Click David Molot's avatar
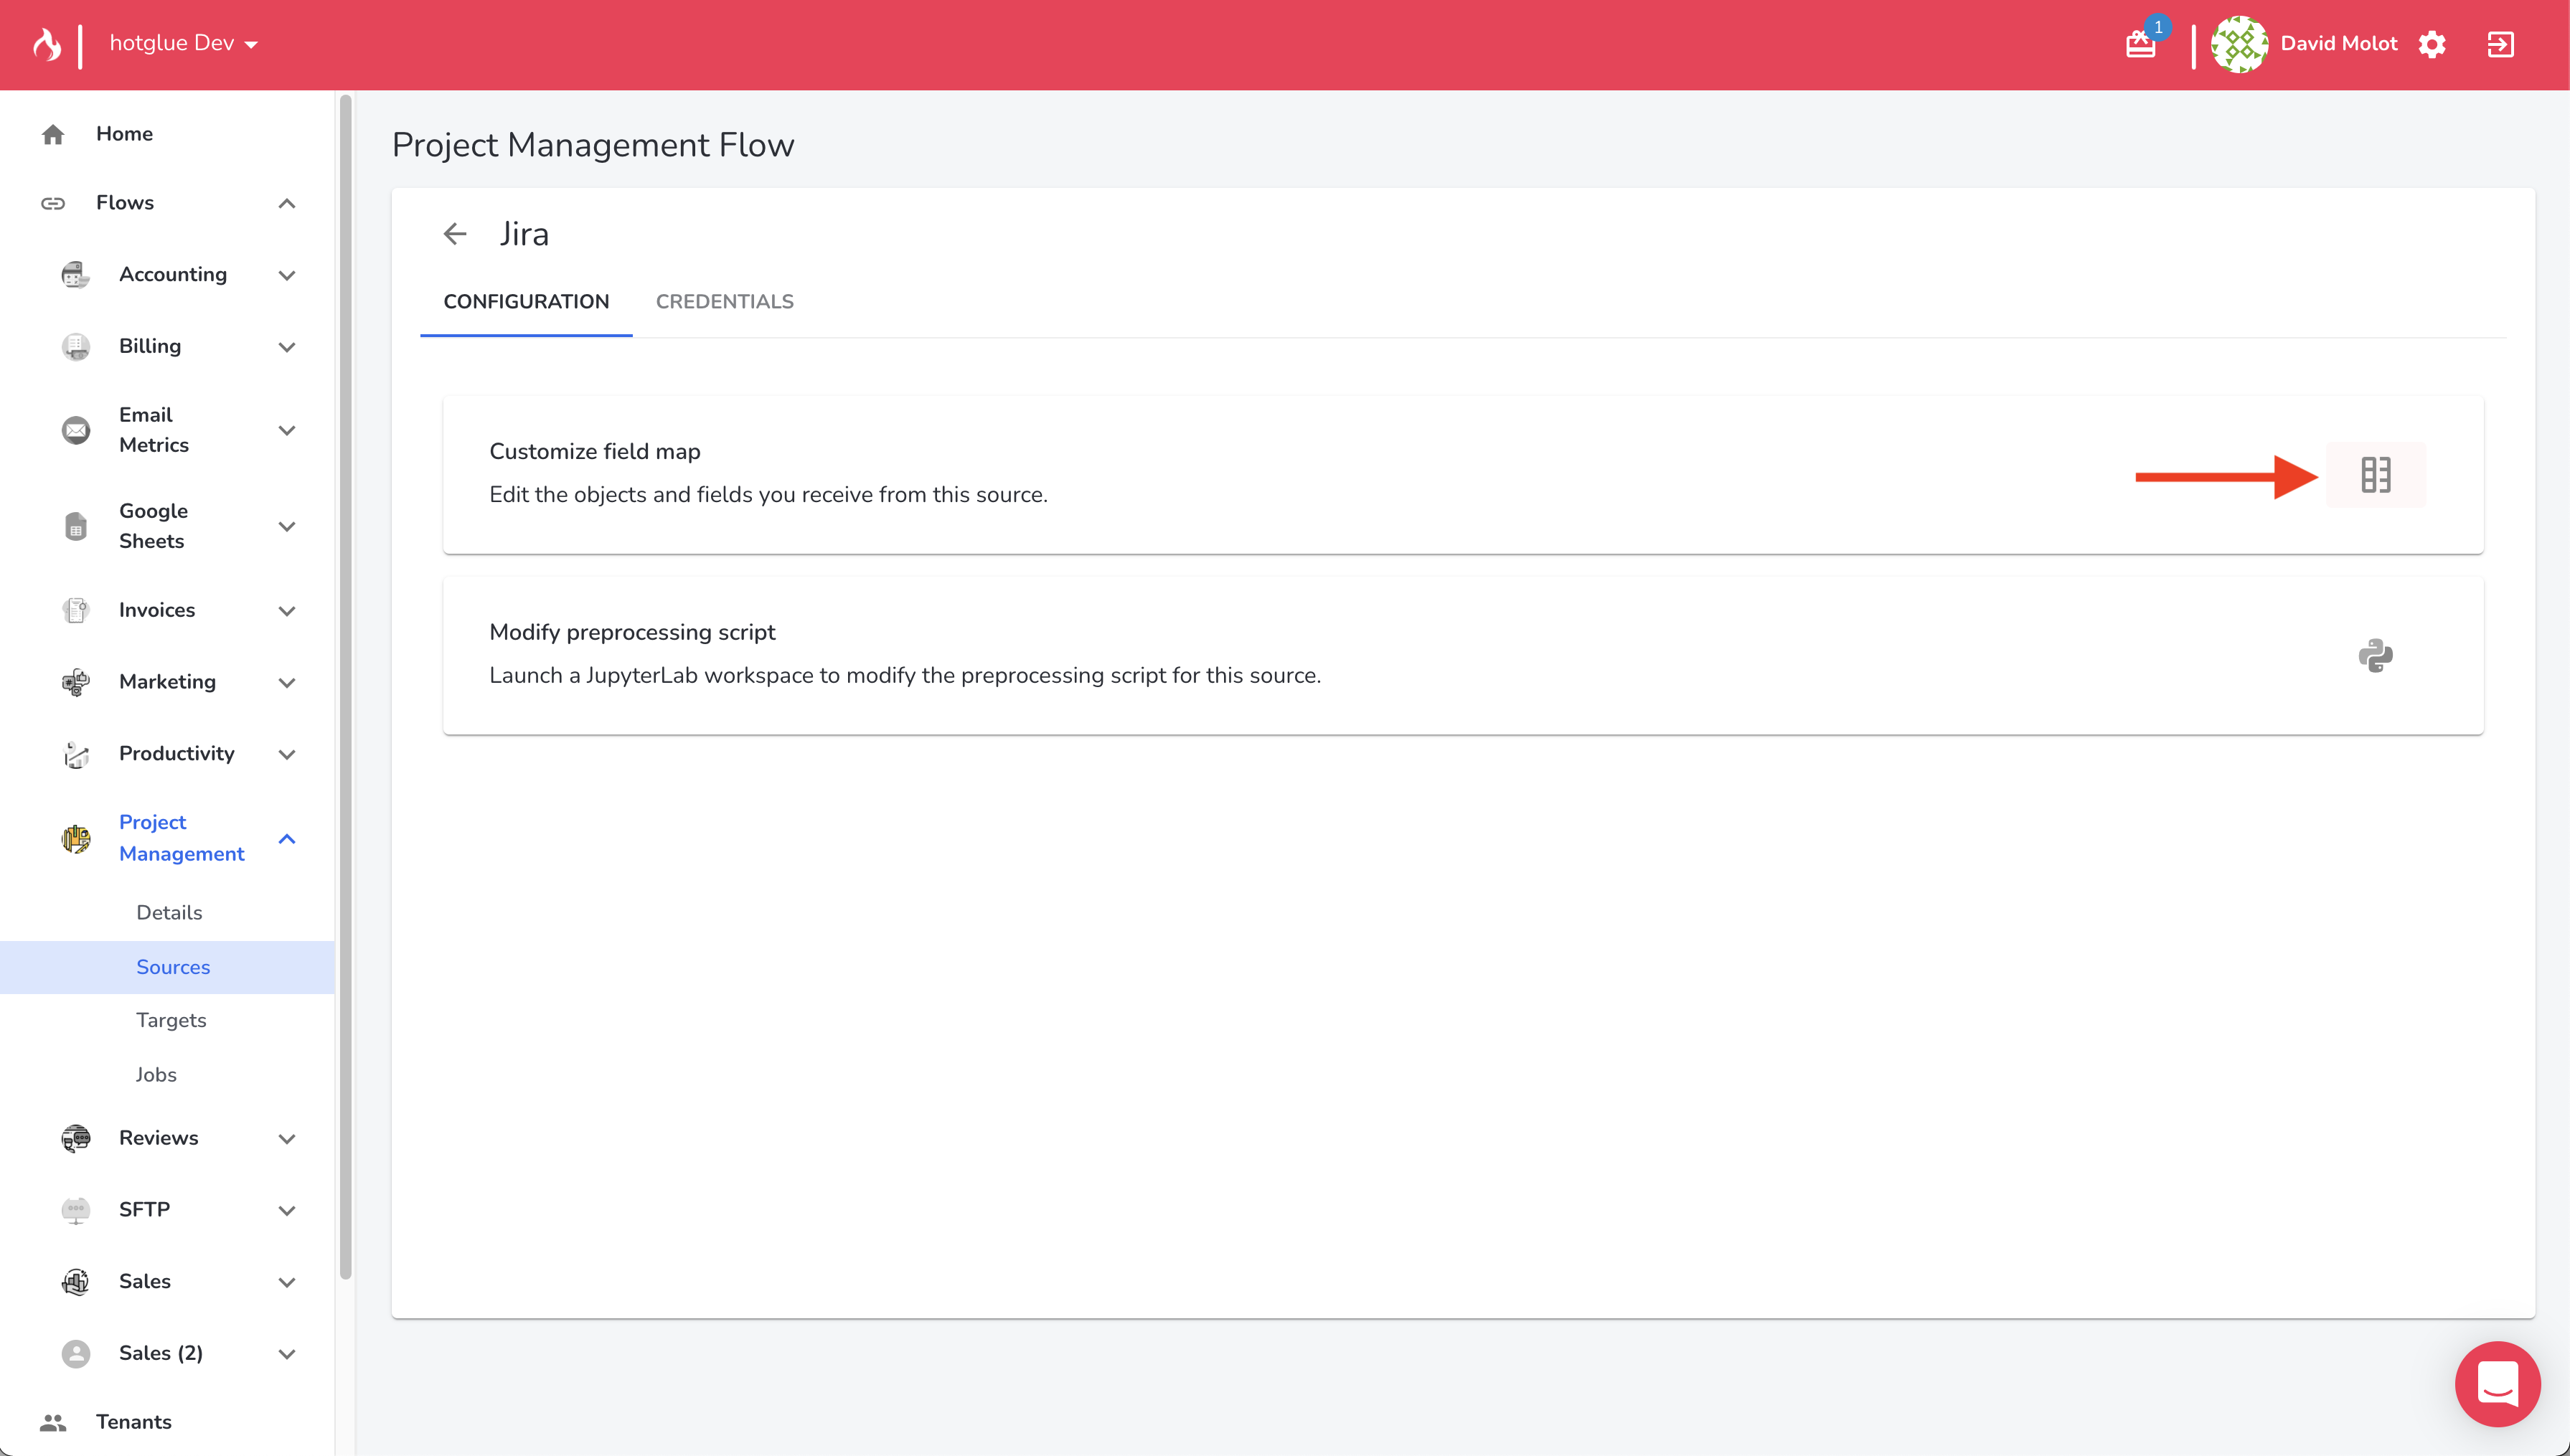 [2239, 44]
